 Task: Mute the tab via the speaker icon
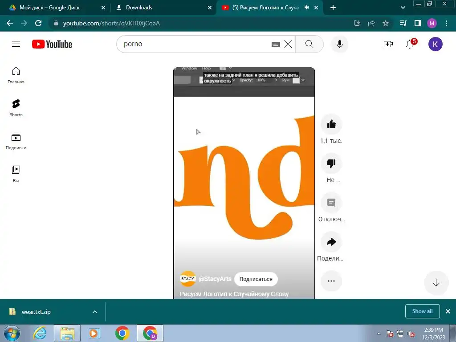point(306,8)
